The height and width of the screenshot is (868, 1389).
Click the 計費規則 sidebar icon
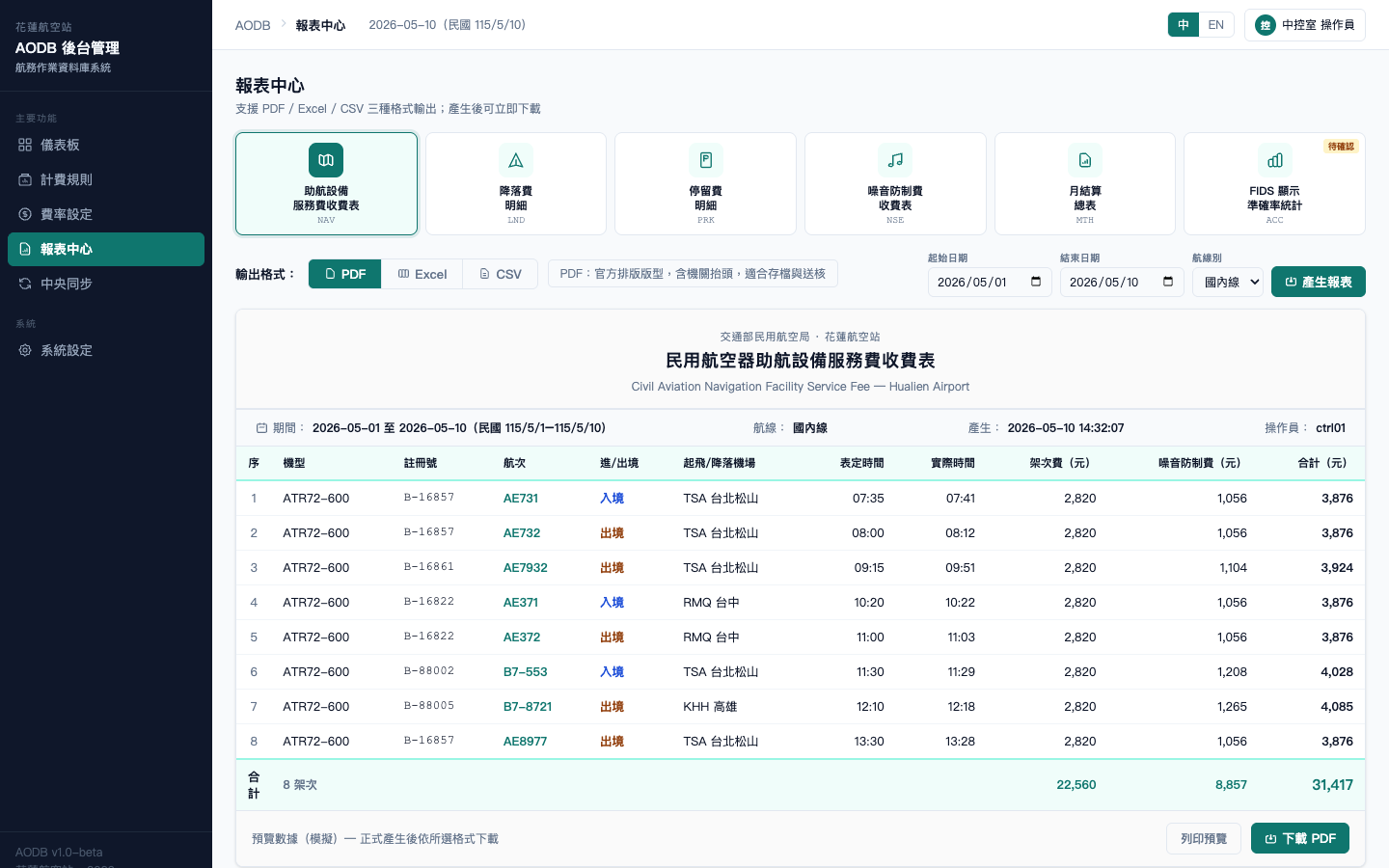point(25,179)
